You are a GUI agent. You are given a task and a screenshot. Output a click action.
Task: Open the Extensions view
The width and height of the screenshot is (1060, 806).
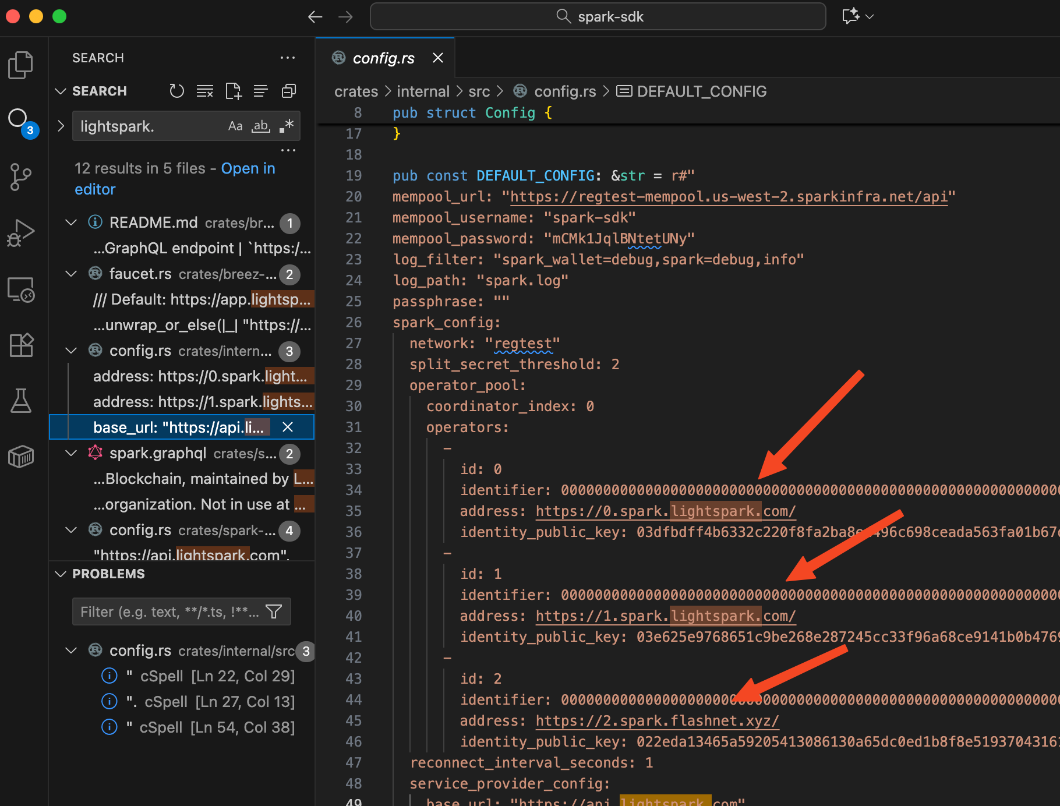click(x=21, y=345)
